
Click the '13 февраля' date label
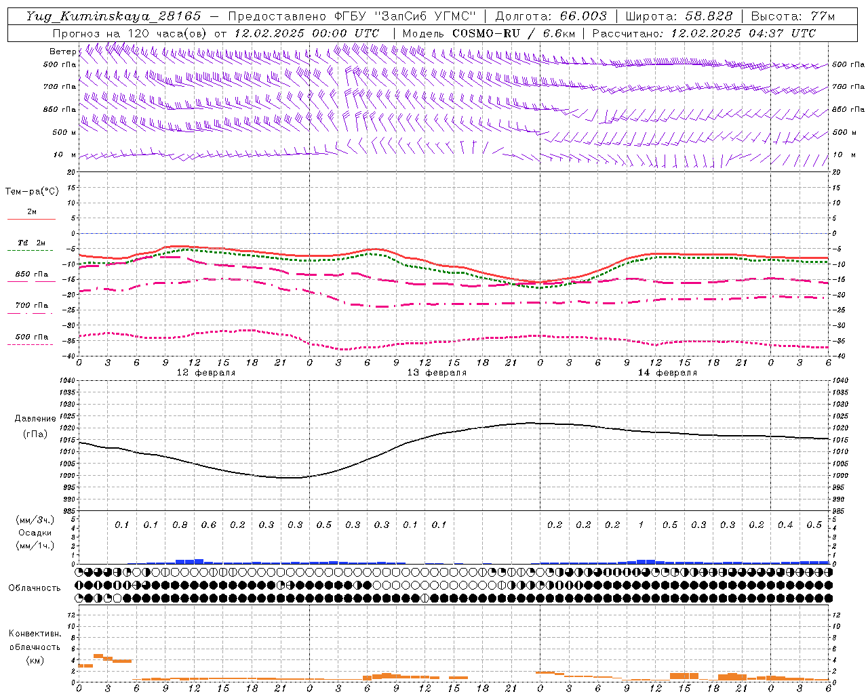coord(437,373)
